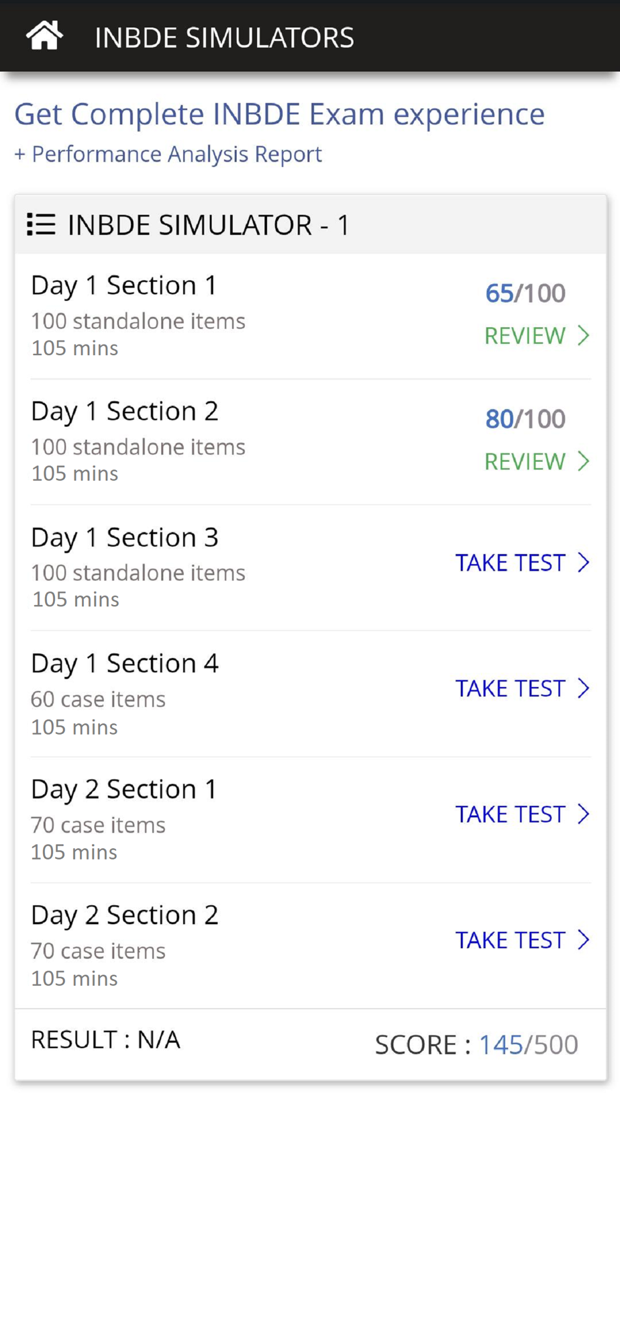
Task: Tap chevron arrow for Day 2 Section 1
Action: click(x=583, y=814)
